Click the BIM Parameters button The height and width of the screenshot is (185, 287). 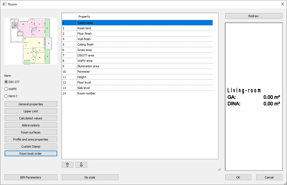31,177
